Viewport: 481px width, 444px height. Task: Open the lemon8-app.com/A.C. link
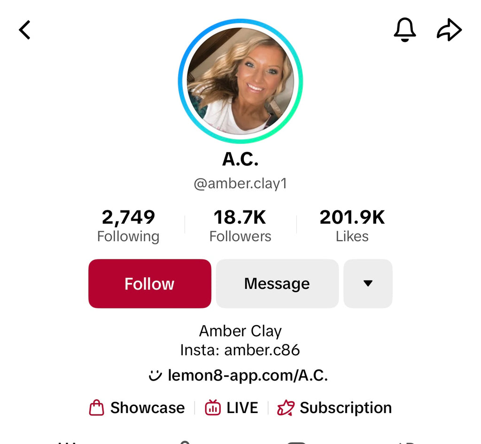(248, 375)
